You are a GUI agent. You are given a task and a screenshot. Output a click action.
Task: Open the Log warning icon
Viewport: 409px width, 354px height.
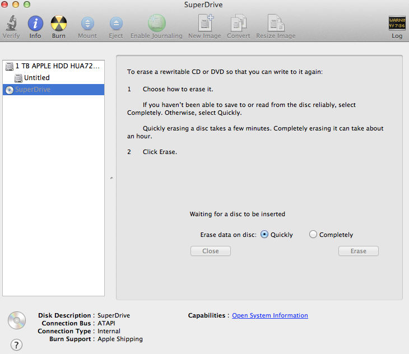pos(397,23)
